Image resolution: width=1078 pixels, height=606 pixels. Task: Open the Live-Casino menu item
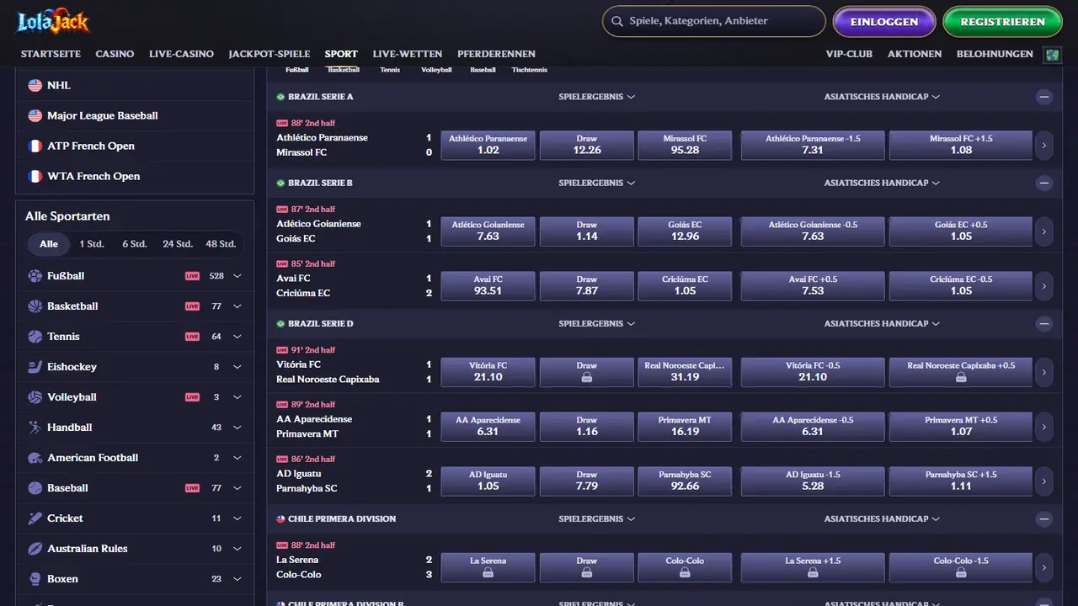[x=181, y=54]
